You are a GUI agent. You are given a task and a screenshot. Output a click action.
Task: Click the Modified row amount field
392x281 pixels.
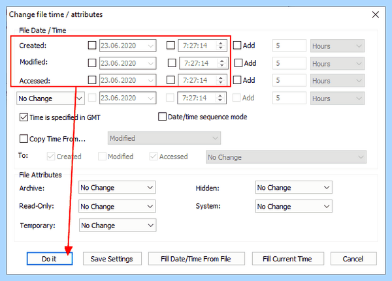point(289,63)
